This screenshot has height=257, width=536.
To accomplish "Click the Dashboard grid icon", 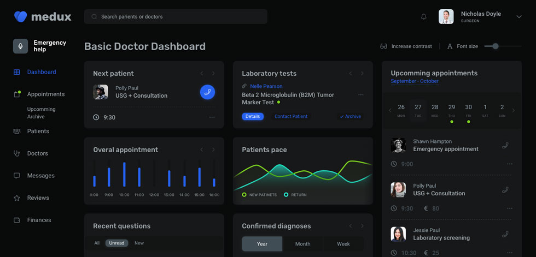I will (x=17, y=72).
